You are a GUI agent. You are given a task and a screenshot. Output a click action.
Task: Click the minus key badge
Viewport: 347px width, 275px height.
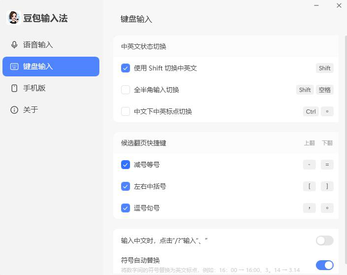(x=309, y=165)
